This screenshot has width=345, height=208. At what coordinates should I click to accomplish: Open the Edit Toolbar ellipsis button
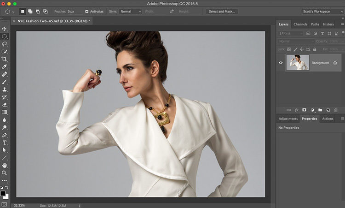pos(4,180)
